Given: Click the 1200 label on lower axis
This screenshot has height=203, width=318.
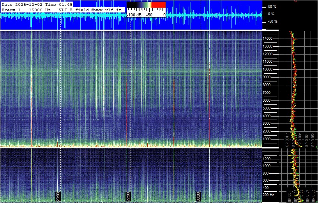Looking at the screenshot, I should point(269,159).
